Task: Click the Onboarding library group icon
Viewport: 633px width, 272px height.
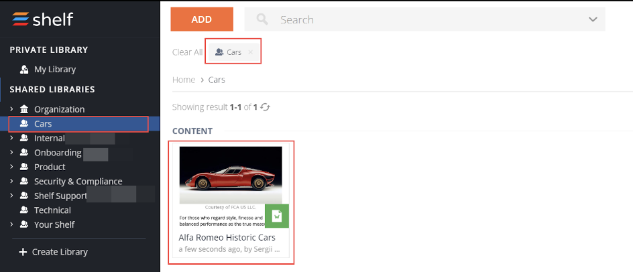Action: point(24,153)
